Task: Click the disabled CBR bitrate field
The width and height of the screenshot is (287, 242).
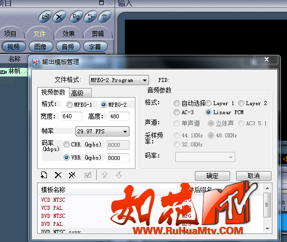Action: pyautogui.click(x=118, y=145)
